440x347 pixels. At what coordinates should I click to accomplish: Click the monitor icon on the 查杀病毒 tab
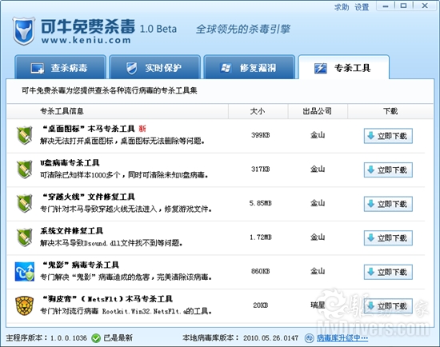[x=37, y=68]
